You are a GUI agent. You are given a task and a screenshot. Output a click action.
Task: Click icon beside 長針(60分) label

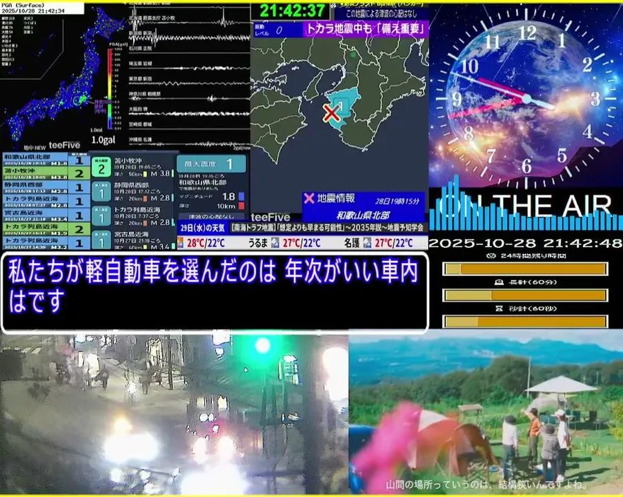coord(499,282)
